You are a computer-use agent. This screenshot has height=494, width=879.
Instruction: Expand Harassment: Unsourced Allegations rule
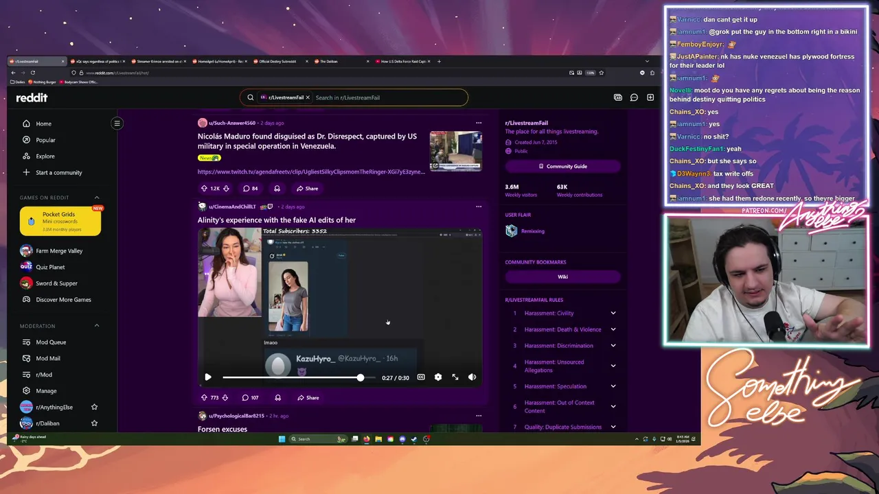pyautogui.click(x=613, y=366)
